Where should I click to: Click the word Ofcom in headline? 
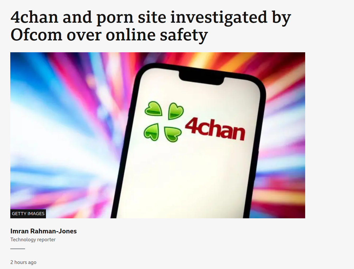tap(36, 35)
